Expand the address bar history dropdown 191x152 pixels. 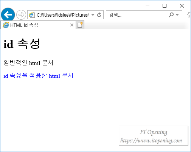[93, 15]
